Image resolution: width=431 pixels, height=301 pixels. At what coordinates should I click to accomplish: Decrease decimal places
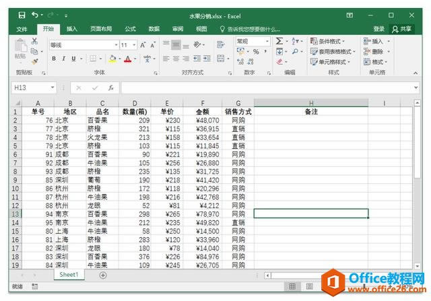click(251, 61)
